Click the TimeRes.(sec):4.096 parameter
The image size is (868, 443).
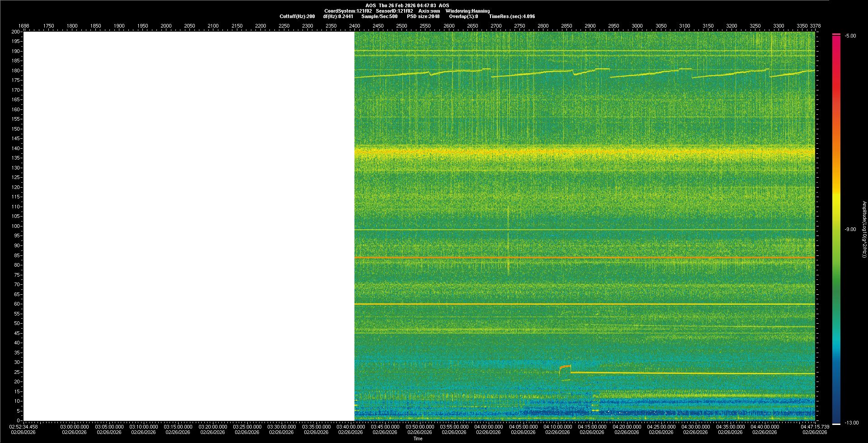[x=512, y=16]
